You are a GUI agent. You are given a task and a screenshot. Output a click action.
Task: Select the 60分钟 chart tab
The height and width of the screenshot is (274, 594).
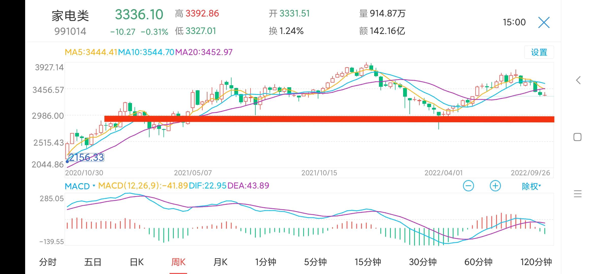coord(478,262)
